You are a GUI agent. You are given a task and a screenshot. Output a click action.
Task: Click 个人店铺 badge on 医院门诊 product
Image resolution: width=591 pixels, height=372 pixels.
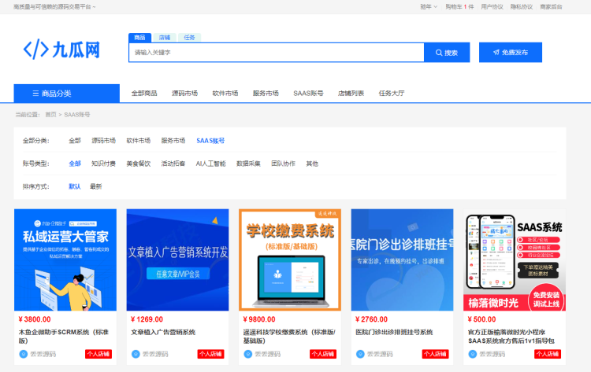[x=437, y=354]
